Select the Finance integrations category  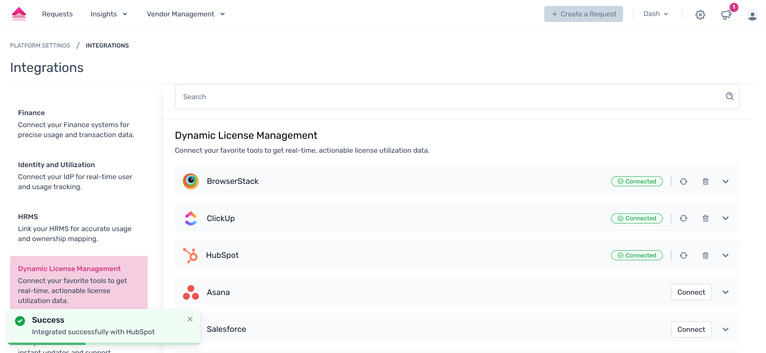79,124
